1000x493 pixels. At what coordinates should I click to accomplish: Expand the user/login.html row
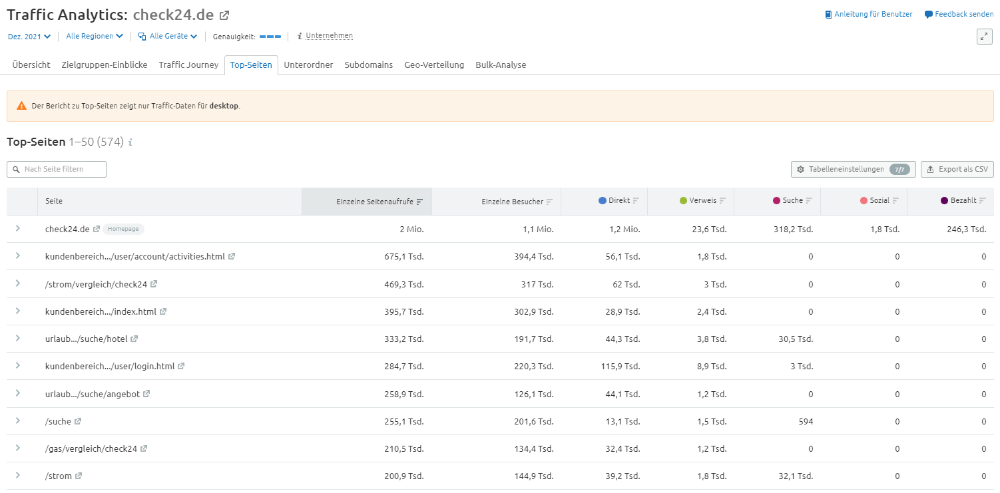point(18,365)
